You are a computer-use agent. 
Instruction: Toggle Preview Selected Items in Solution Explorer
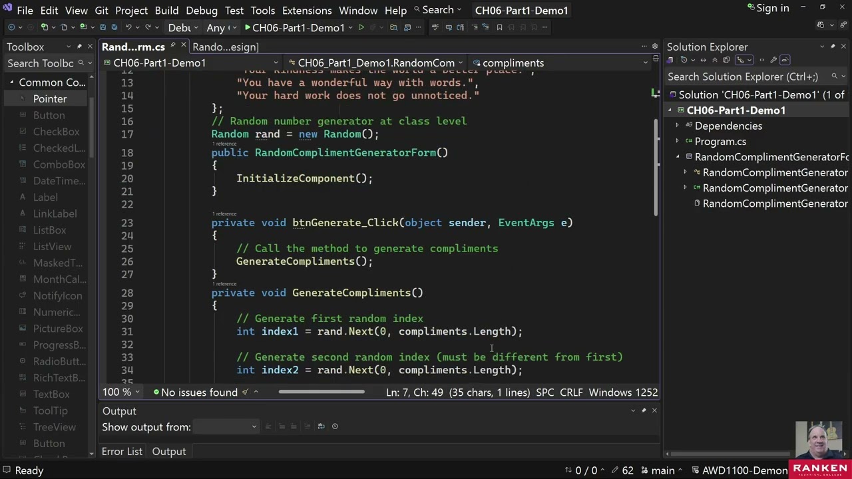[784, 60]
